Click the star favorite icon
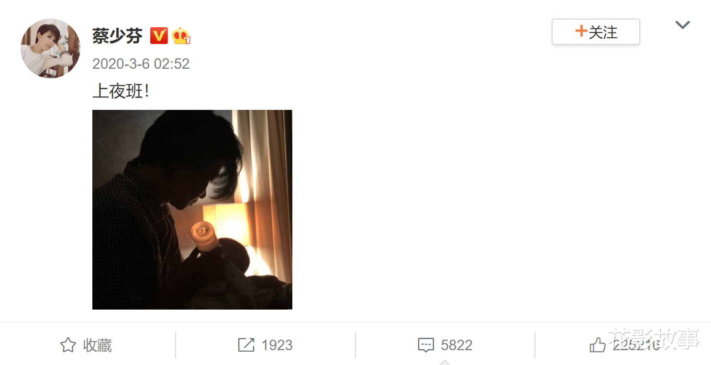The image size is (711, 365). coord(68,345)
